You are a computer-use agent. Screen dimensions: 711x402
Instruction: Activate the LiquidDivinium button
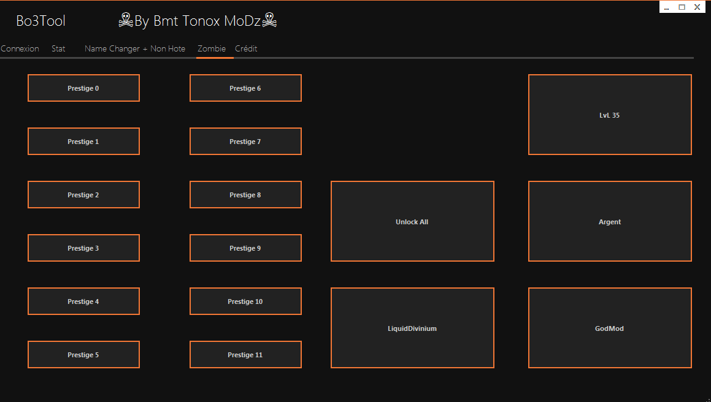pos(412,328)
